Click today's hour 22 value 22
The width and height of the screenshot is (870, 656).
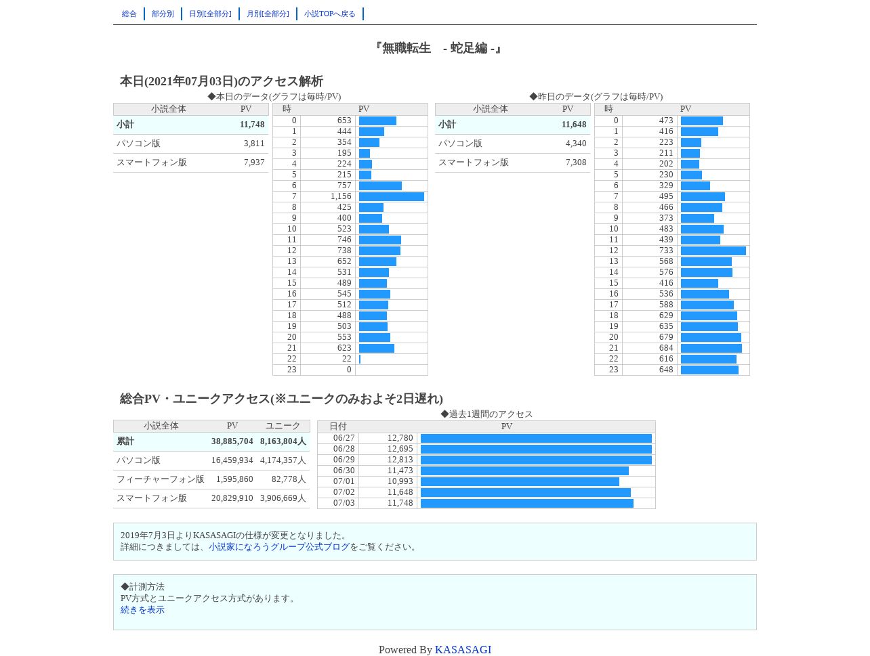click(x=347, y=359)
